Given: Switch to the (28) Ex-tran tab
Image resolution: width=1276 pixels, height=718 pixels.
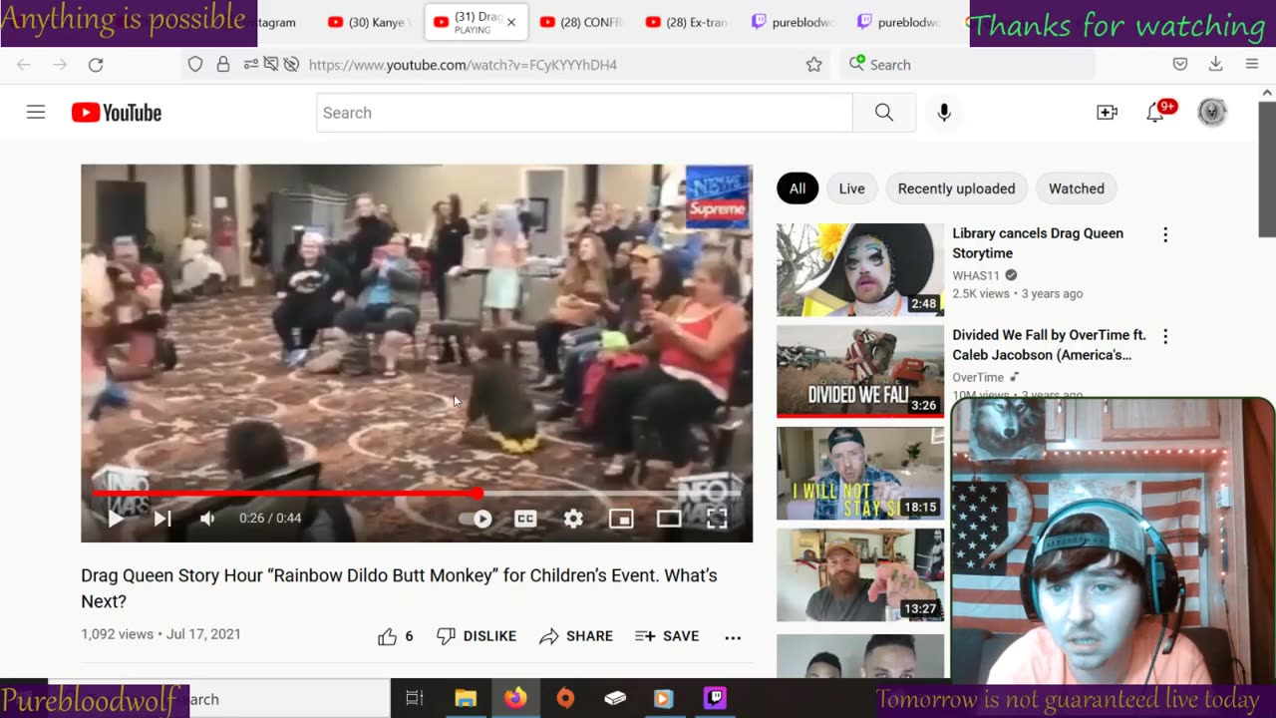Looking at the screenshot, I should coord(688,22).
